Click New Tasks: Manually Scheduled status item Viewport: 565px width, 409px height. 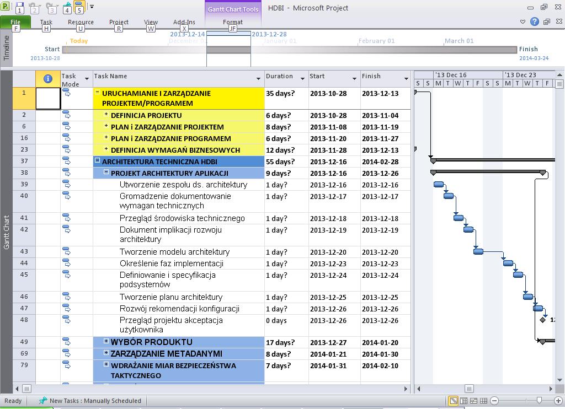point(90,401)
